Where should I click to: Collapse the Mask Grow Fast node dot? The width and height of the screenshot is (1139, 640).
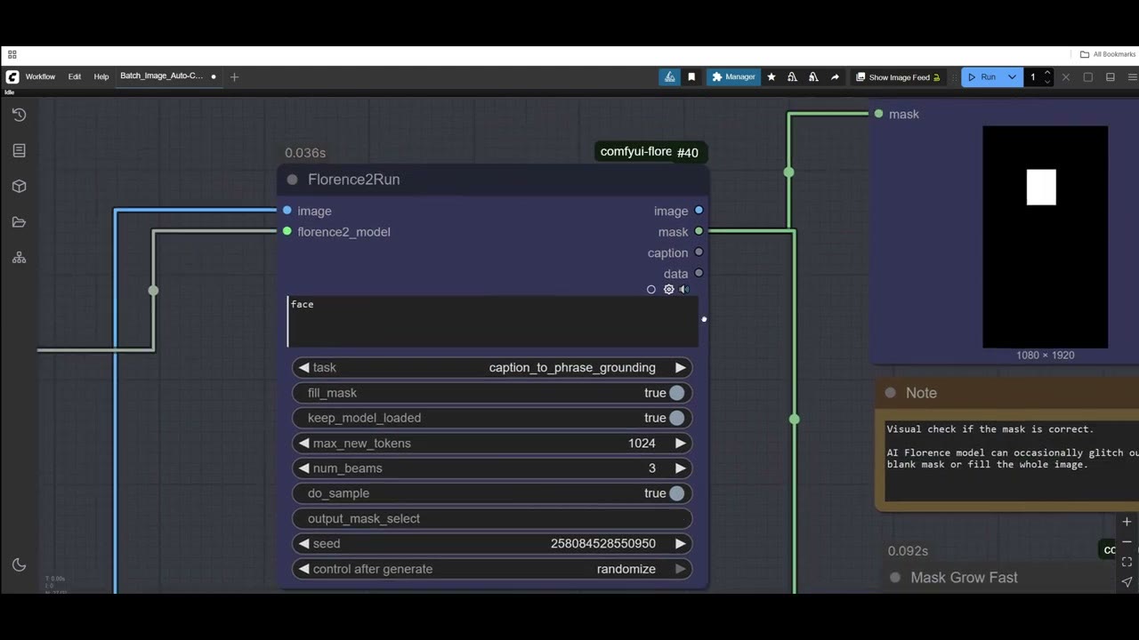point(895,578)
